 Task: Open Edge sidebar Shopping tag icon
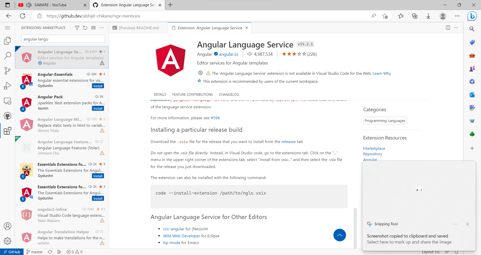click(x=472, y=42)
